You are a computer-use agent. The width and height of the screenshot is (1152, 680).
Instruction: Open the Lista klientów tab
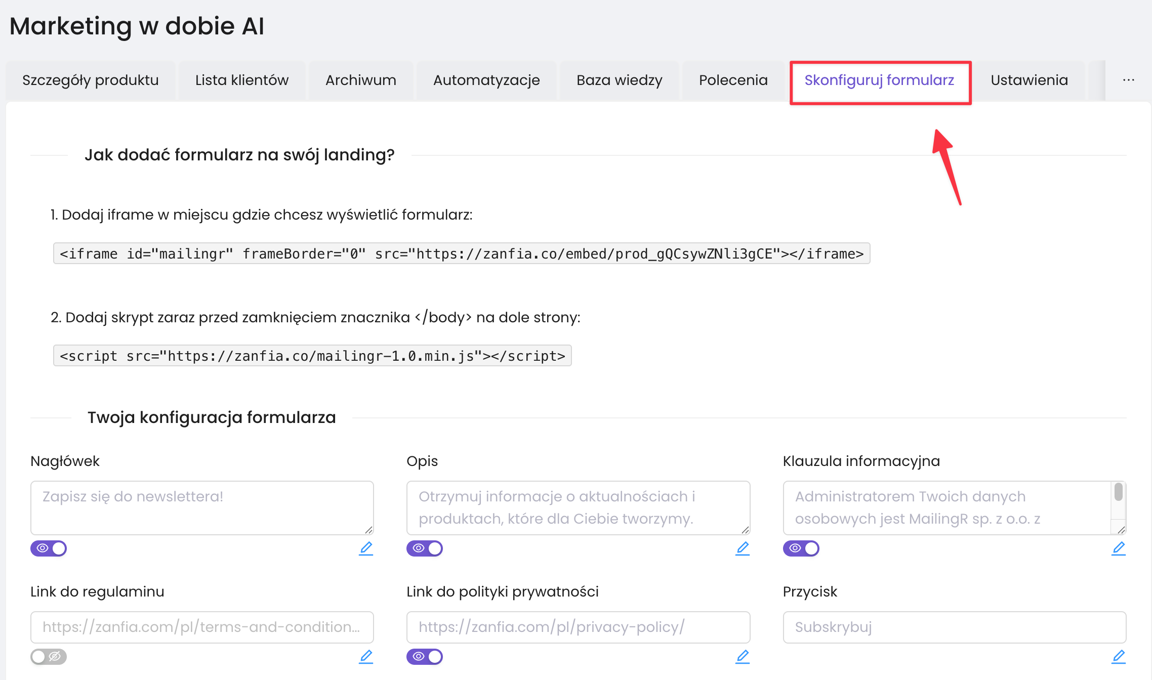point(241,80)
